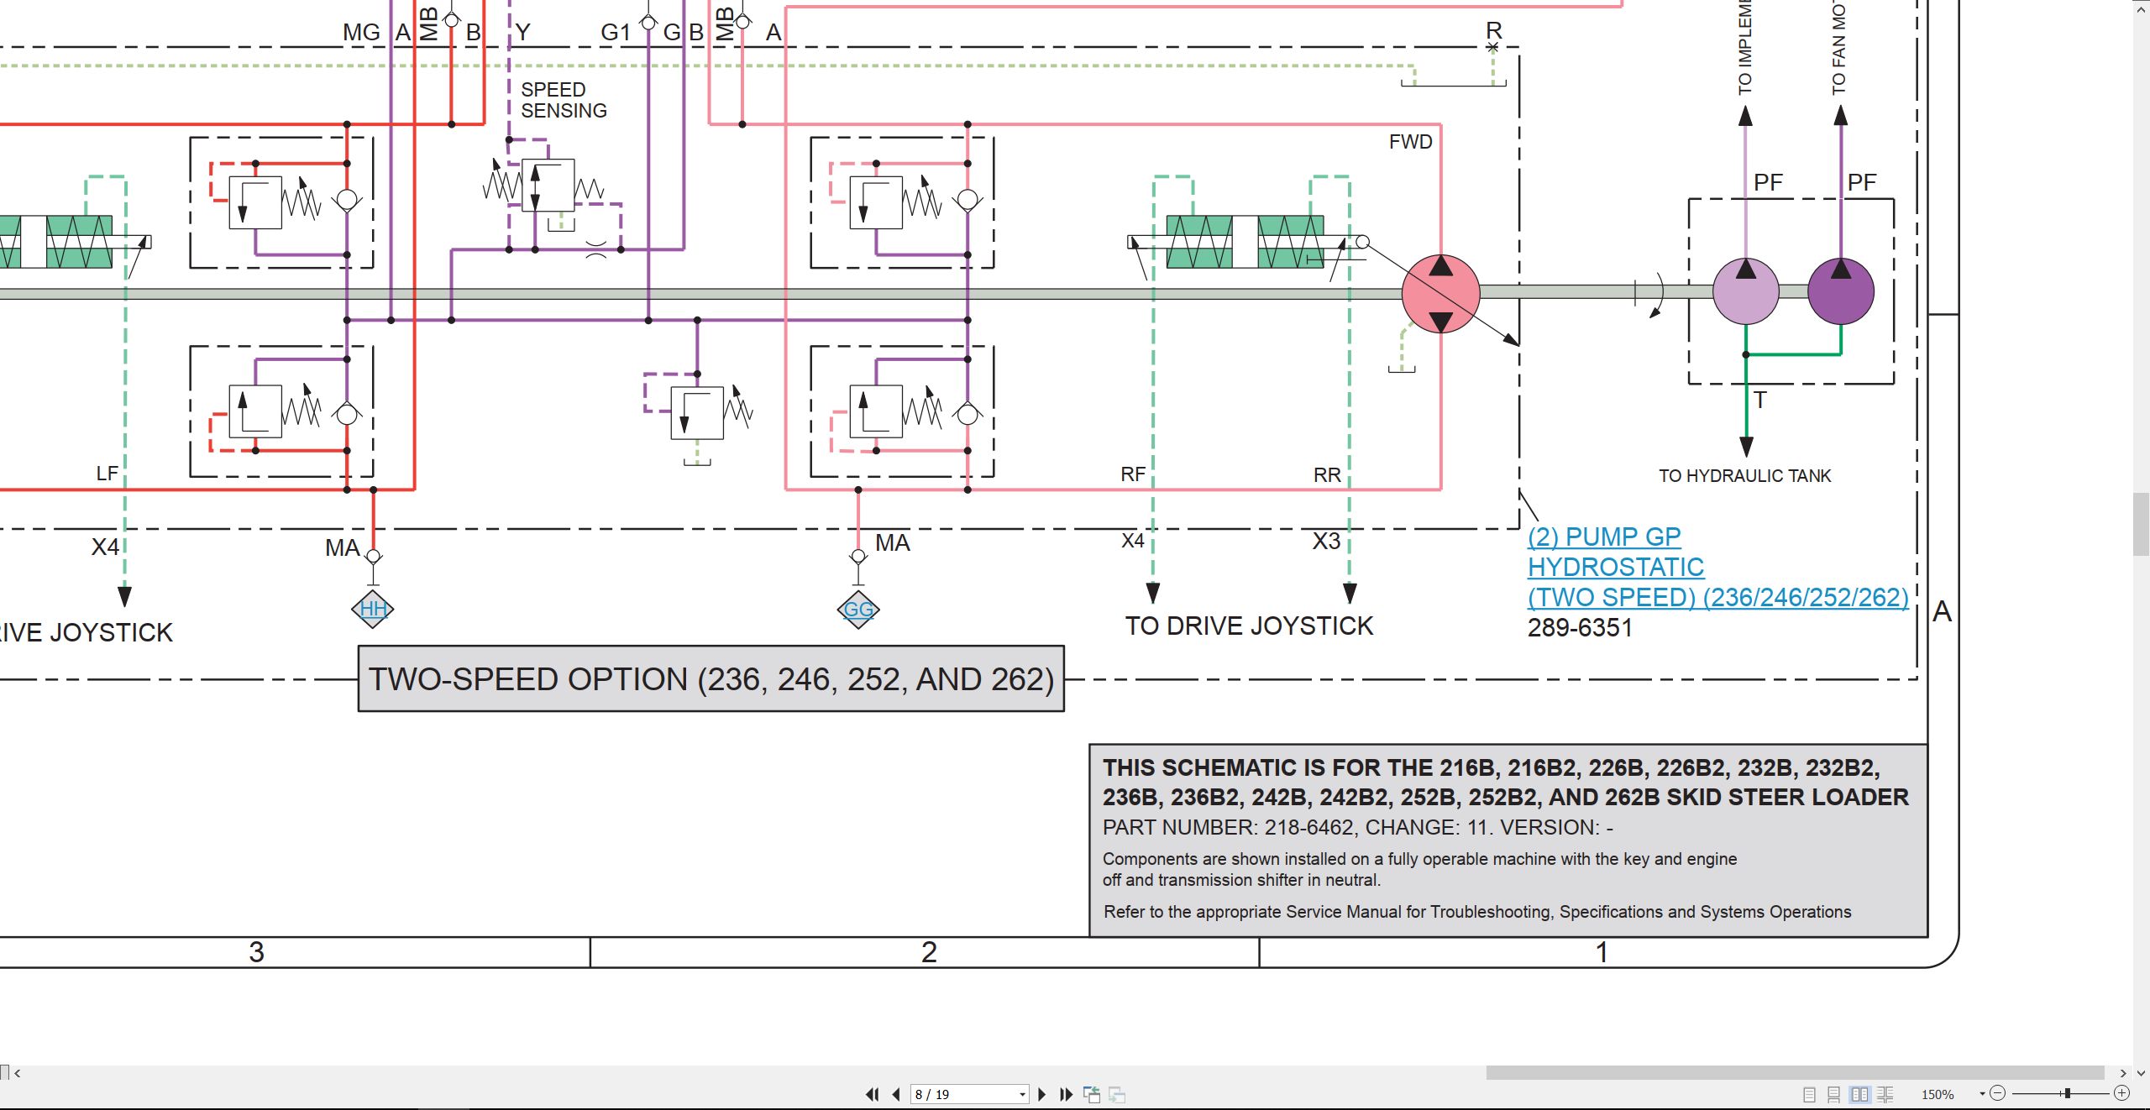Click the light purple PF pump symbol
2150x1110 pixels.
(x=1746, y=291)
